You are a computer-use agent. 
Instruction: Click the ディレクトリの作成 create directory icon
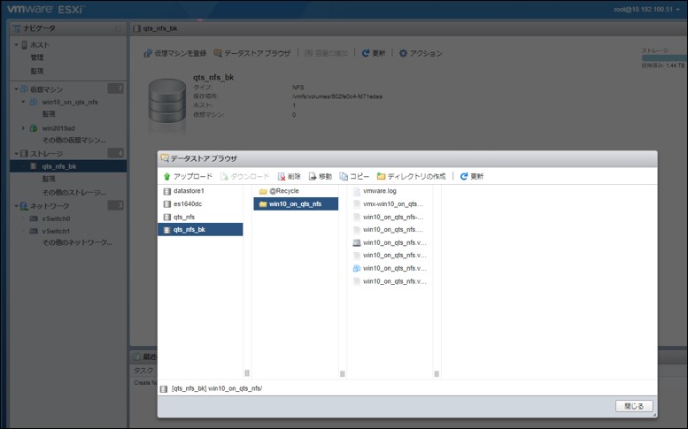click(x=382, y=176)
